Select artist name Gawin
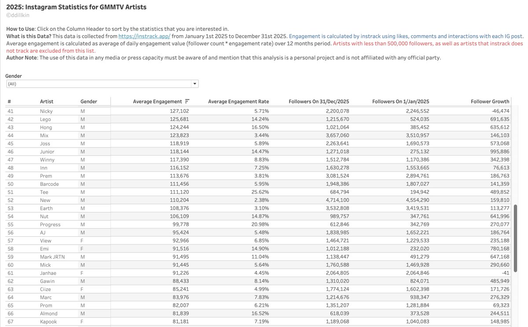 pyautogui.click(x=47, y=281)
